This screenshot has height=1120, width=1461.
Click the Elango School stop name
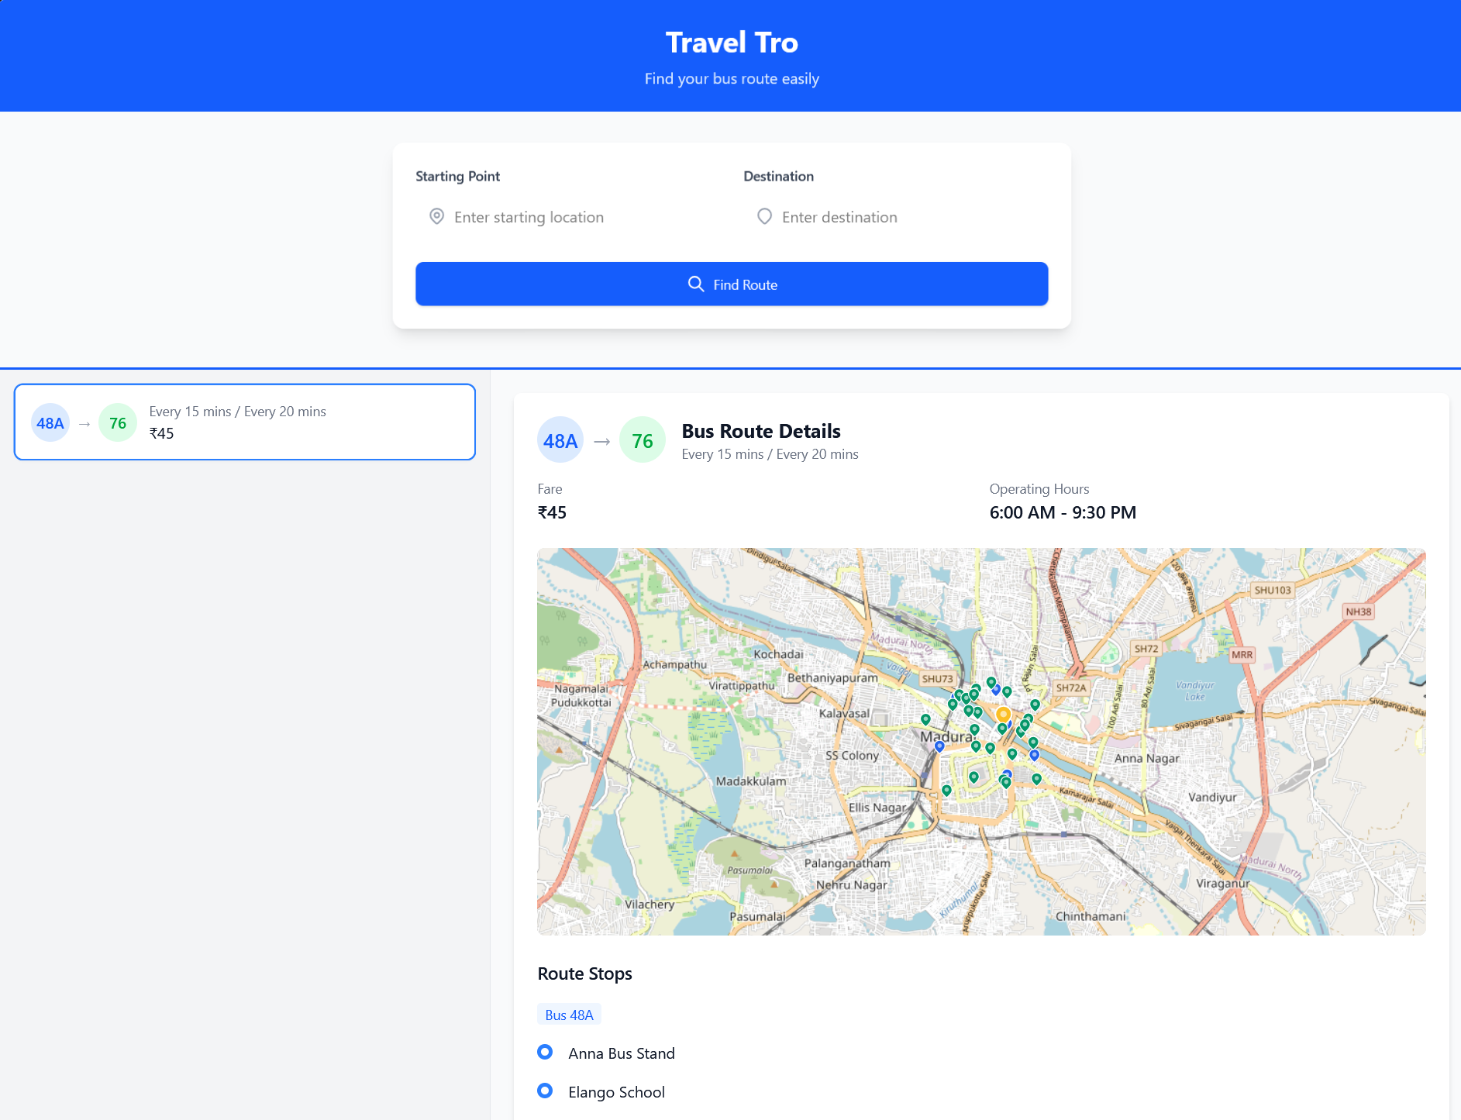coord(616,1092)
